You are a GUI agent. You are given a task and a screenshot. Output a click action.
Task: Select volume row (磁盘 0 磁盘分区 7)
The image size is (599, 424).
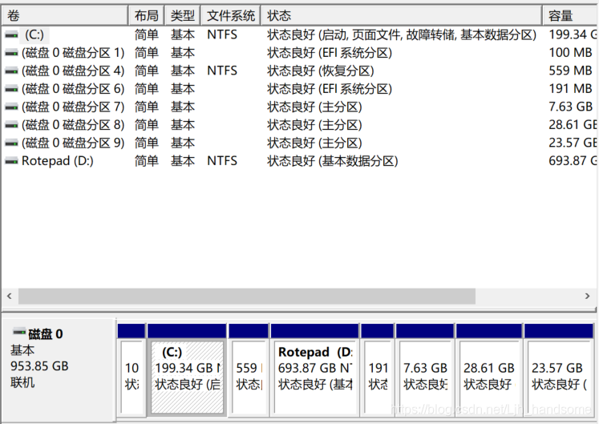[x=73, y=107]
